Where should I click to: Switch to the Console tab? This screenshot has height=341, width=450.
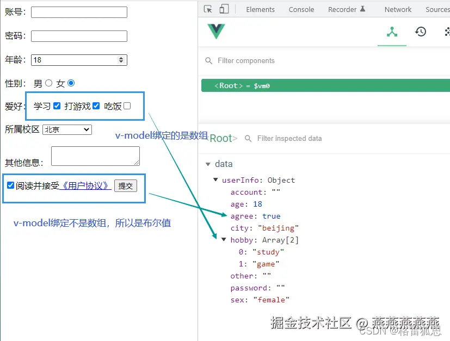pos(301,9)
